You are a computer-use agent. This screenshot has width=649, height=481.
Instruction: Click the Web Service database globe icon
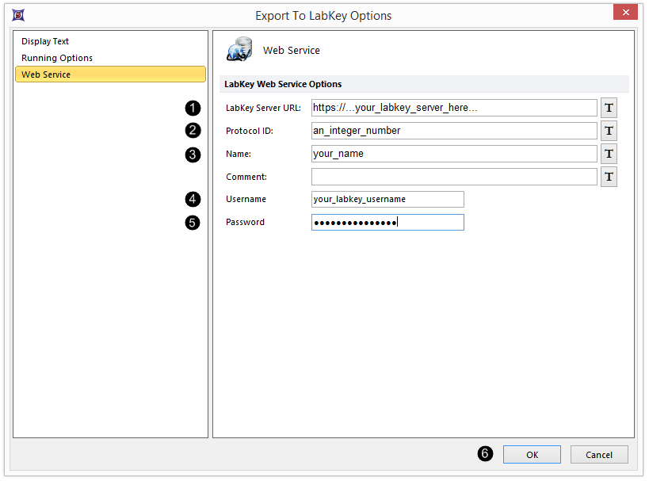239,49
